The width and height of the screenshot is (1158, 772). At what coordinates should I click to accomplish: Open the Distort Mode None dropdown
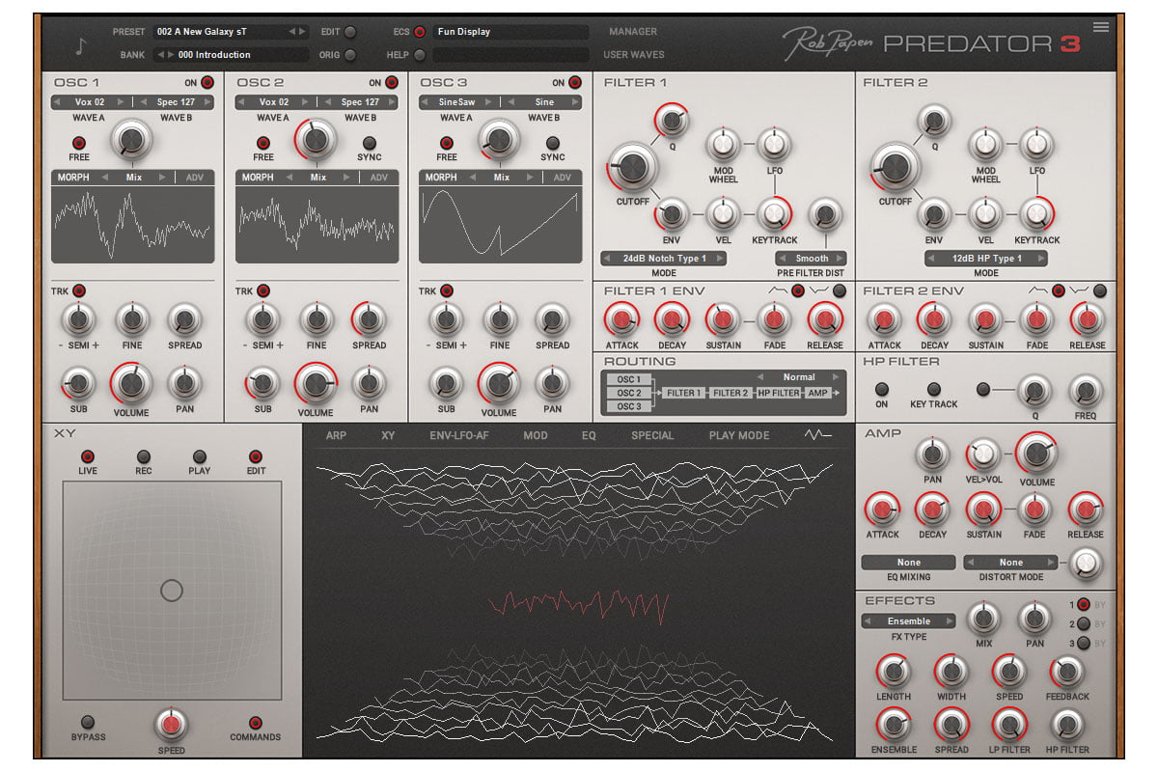tap(1010, 563)
